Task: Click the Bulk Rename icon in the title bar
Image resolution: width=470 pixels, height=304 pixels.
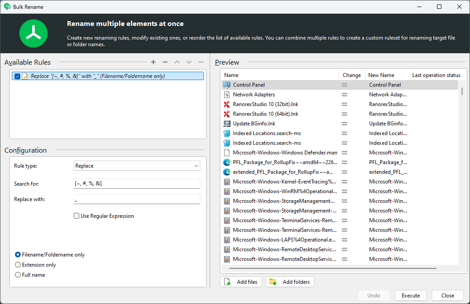Action: click(x=7, y=7)
